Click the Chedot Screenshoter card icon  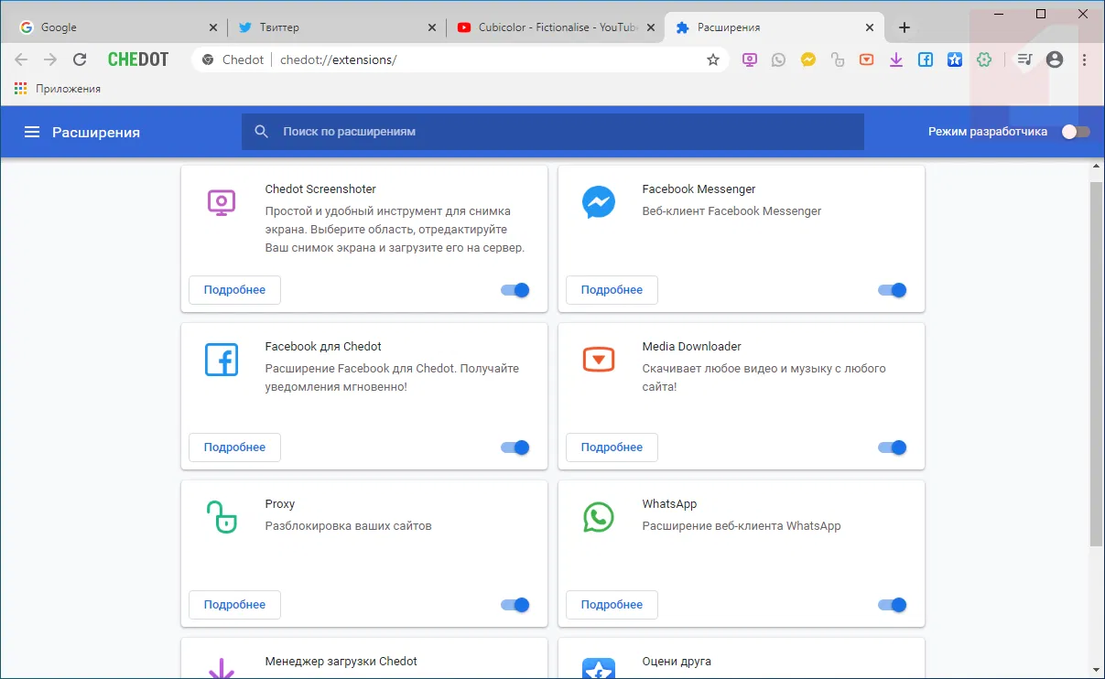pyautogui.click(x=221, y=203)
